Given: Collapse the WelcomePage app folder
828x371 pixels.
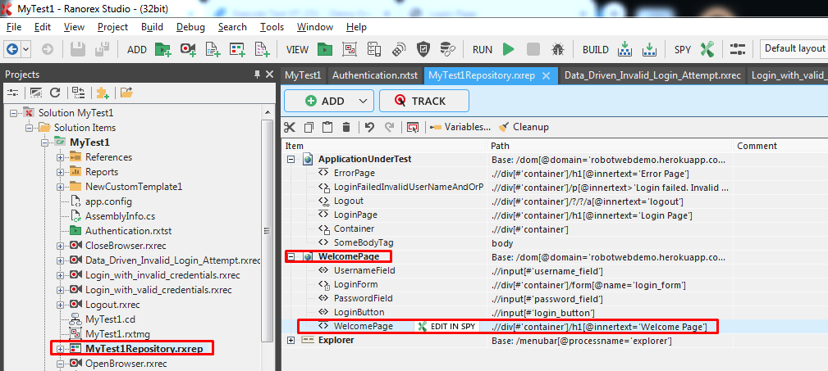Looking at the screenshot, I should coord(290,256).
